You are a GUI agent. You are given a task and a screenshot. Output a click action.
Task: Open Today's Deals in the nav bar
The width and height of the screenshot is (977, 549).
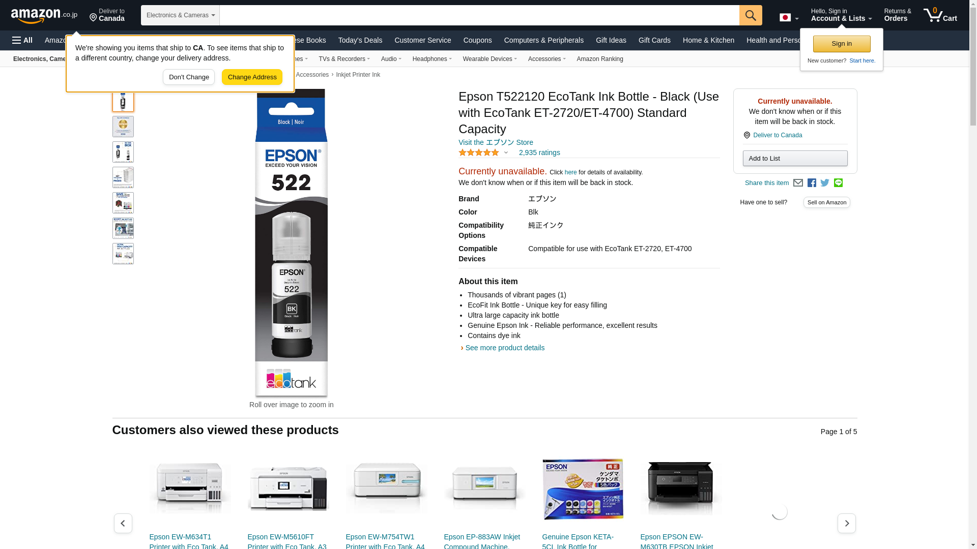click(x=360, y=40)
